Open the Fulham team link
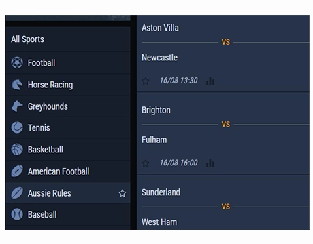The image size is (313, 244). [x=154, y=140]
